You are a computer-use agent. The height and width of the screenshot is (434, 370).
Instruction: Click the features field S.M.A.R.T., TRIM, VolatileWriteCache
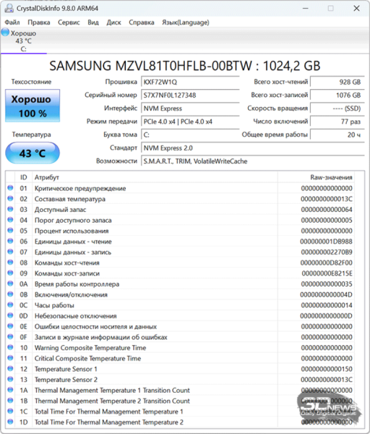pos(253,161)
